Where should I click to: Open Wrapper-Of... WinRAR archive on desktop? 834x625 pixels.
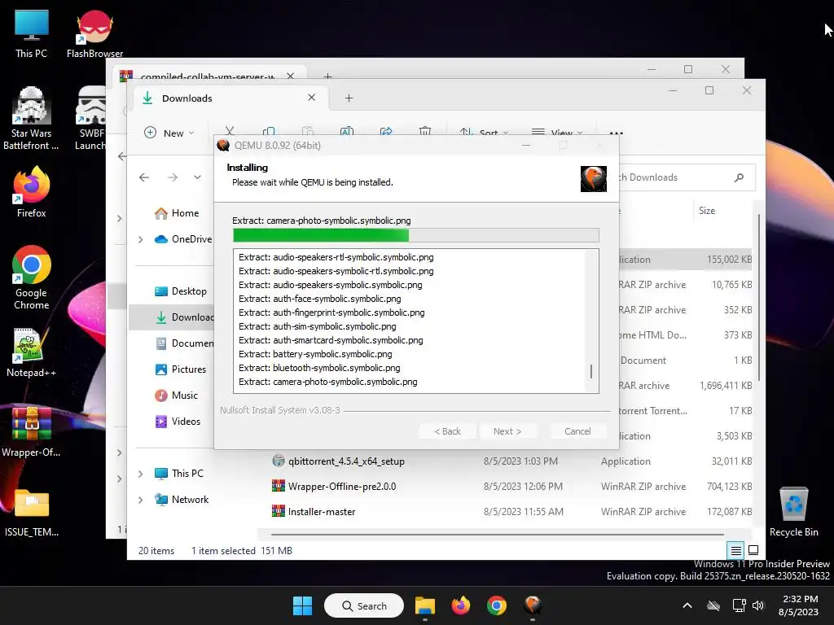[32, 431]
